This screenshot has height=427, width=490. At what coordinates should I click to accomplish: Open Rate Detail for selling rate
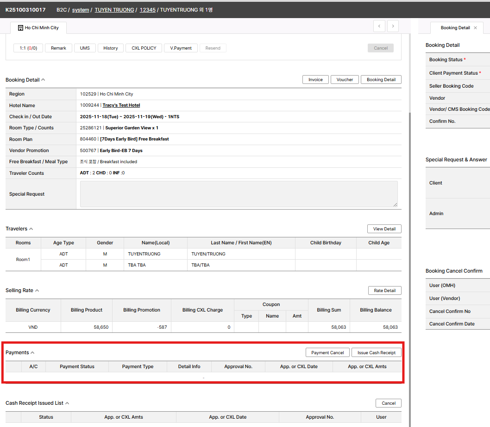(384, 291)
